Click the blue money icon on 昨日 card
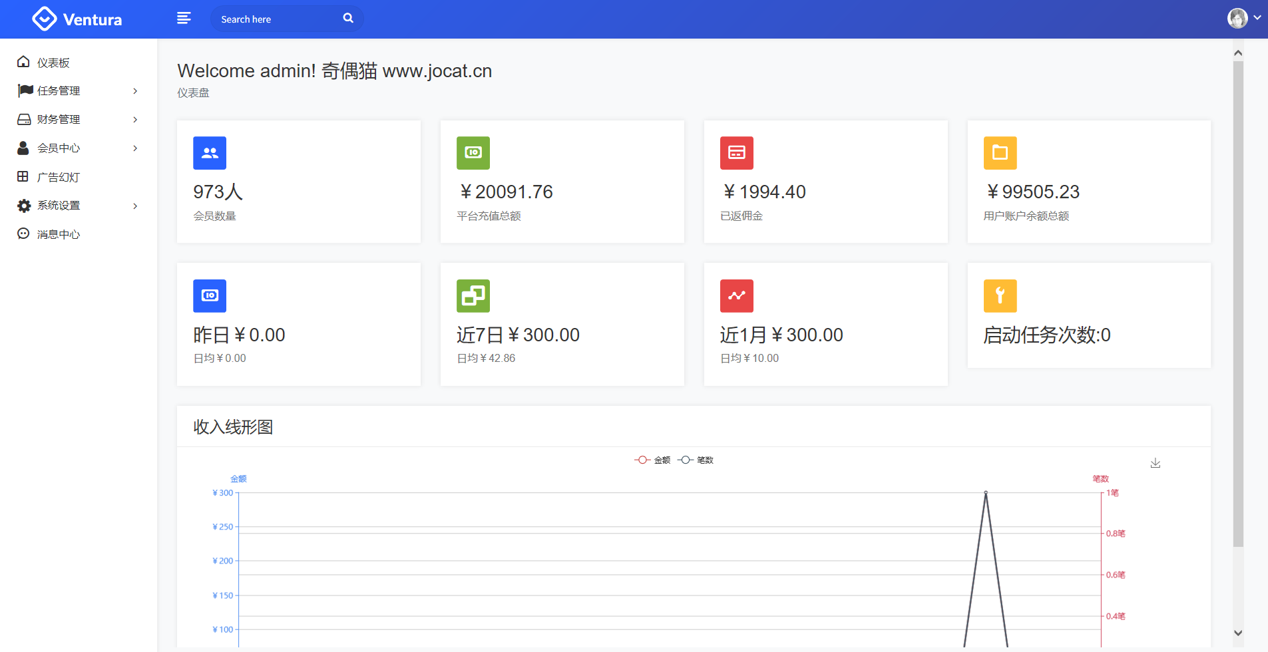 (210, 296)
